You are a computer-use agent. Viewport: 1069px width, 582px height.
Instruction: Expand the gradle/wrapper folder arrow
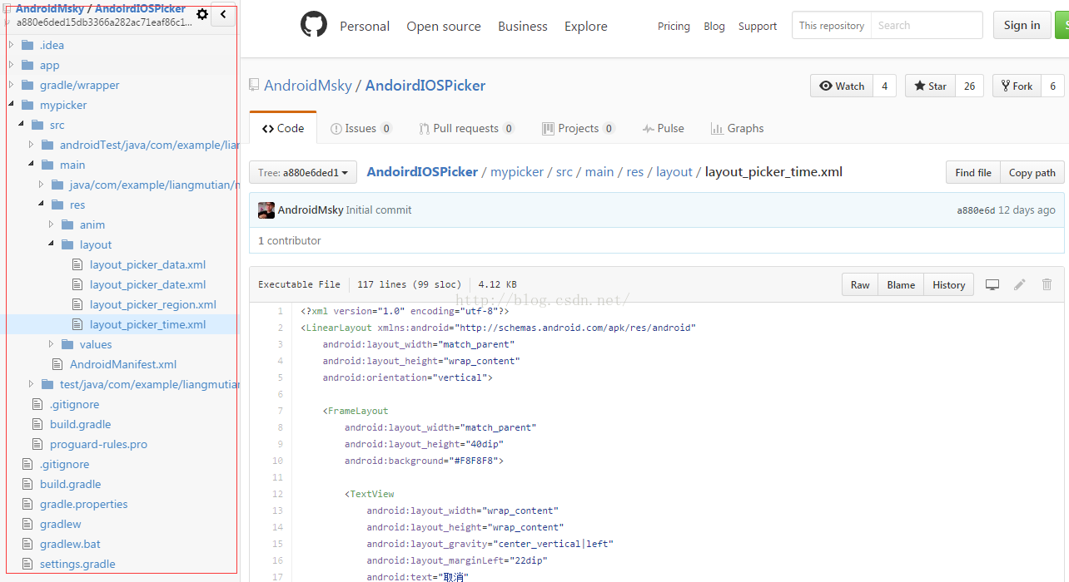coord(11,85)
